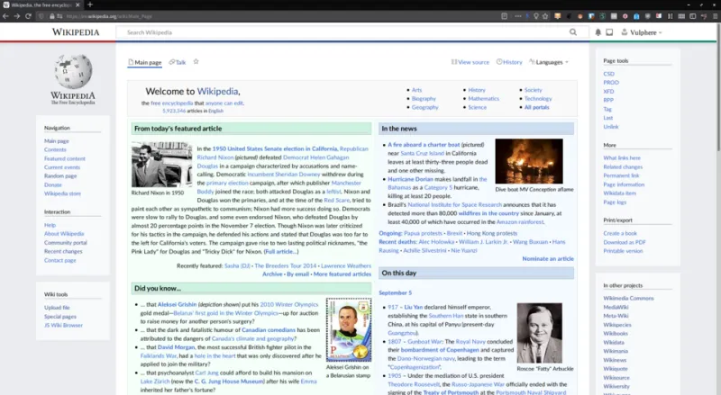Open the library bookshelf icon in browser toolbar
721x395 pixels.
(x=670, y=16)
